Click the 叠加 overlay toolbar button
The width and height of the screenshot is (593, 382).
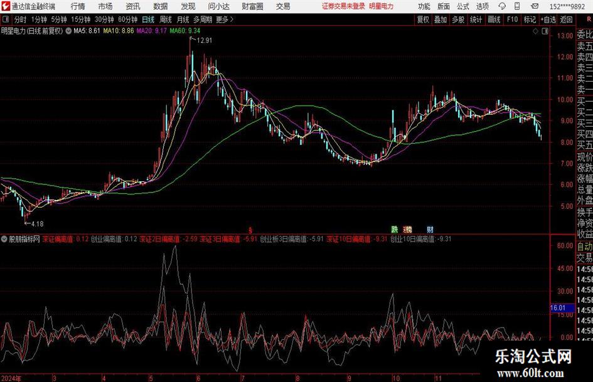(441, 19)
